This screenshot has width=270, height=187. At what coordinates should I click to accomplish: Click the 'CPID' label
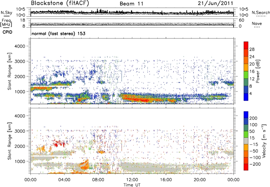click(7, 32)
